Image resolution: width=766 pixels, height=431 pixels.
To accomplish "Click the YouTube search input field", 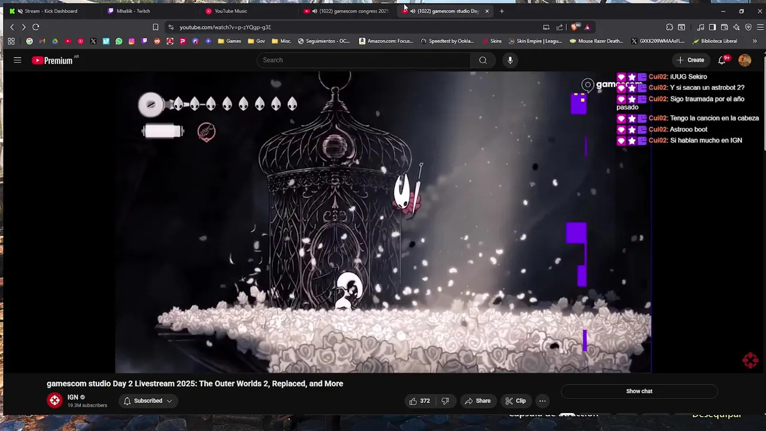I will [363, 60].
